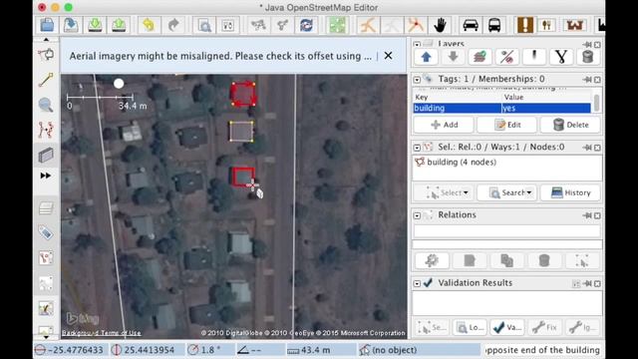Toggle the Tags panel sidebar button
638x359 pixels.
(46, 232)
